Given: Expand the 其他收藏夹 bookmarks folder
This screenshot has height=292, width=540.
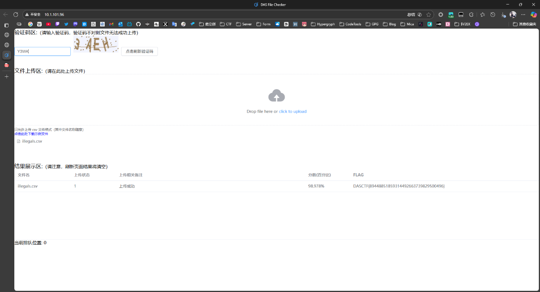Looking at the screenshot, I should pyautogui.click(x=524, y=24).
